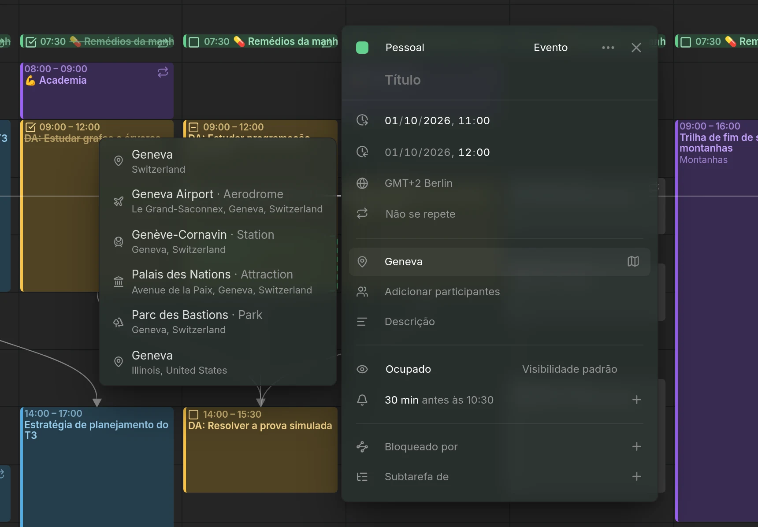
Task: Change the GMT+2 Berlin time zone
Action: 418,183
